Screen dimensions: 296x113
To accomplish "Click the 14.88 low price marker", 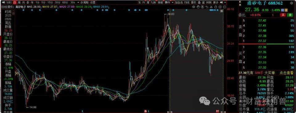I will 33,107.
